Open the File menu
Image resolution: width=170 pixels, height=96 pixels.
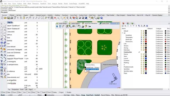[x=2, y=3]
